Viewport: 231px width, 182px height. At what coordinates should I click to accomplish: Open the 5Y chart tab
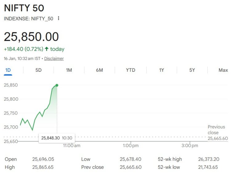click(192, 70)
